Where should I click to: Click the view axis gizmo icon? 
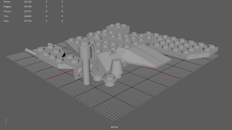(x=6, y=121)
